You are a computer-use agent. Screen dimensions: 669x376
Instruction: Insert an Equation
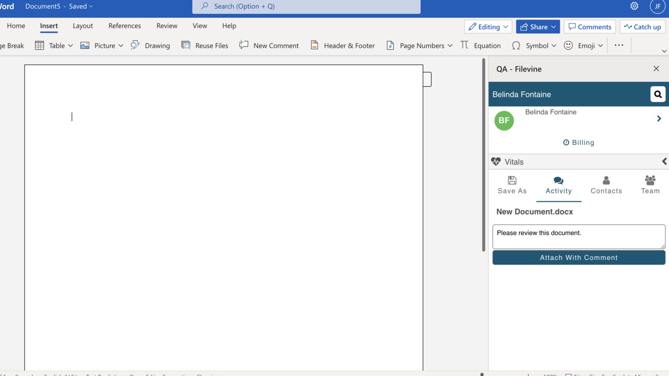(480, 46)
